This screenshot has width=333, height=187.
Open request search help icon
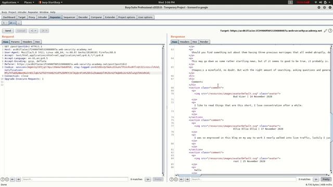(x=3, y=179)
